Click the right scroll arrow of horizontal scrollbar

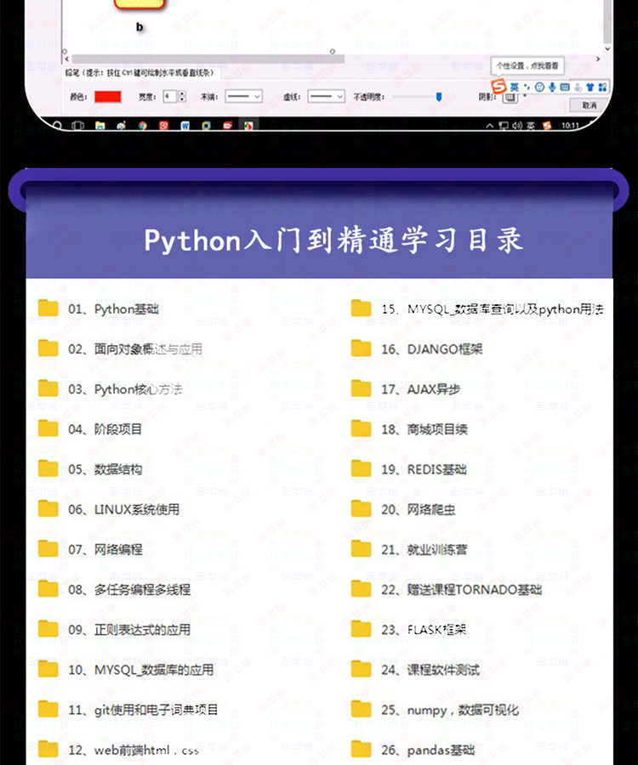[598, 59]
